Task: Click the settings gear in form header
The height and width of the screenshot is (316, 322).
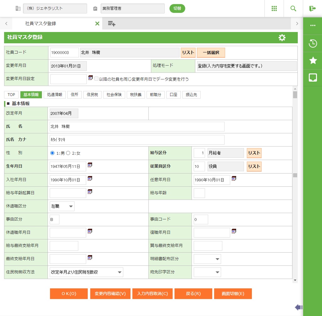Action: [282, 38]
